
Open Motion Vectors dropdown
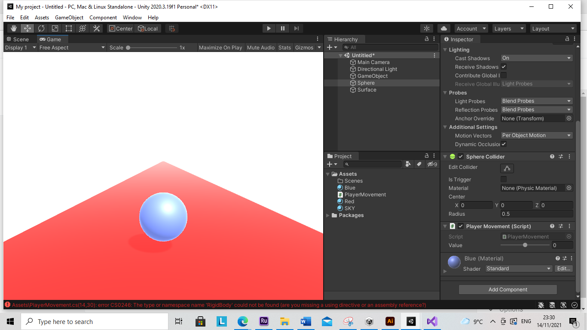(537, 135)
